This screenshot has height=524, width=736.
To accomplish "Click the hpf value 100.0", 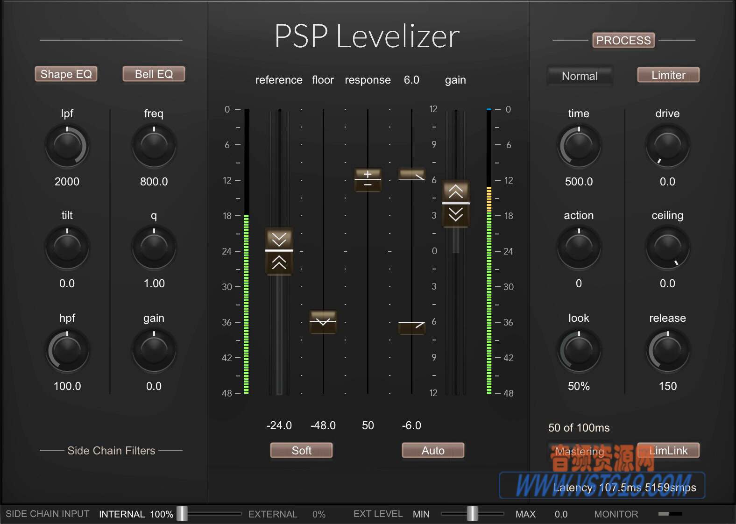I will pos(67,386).
